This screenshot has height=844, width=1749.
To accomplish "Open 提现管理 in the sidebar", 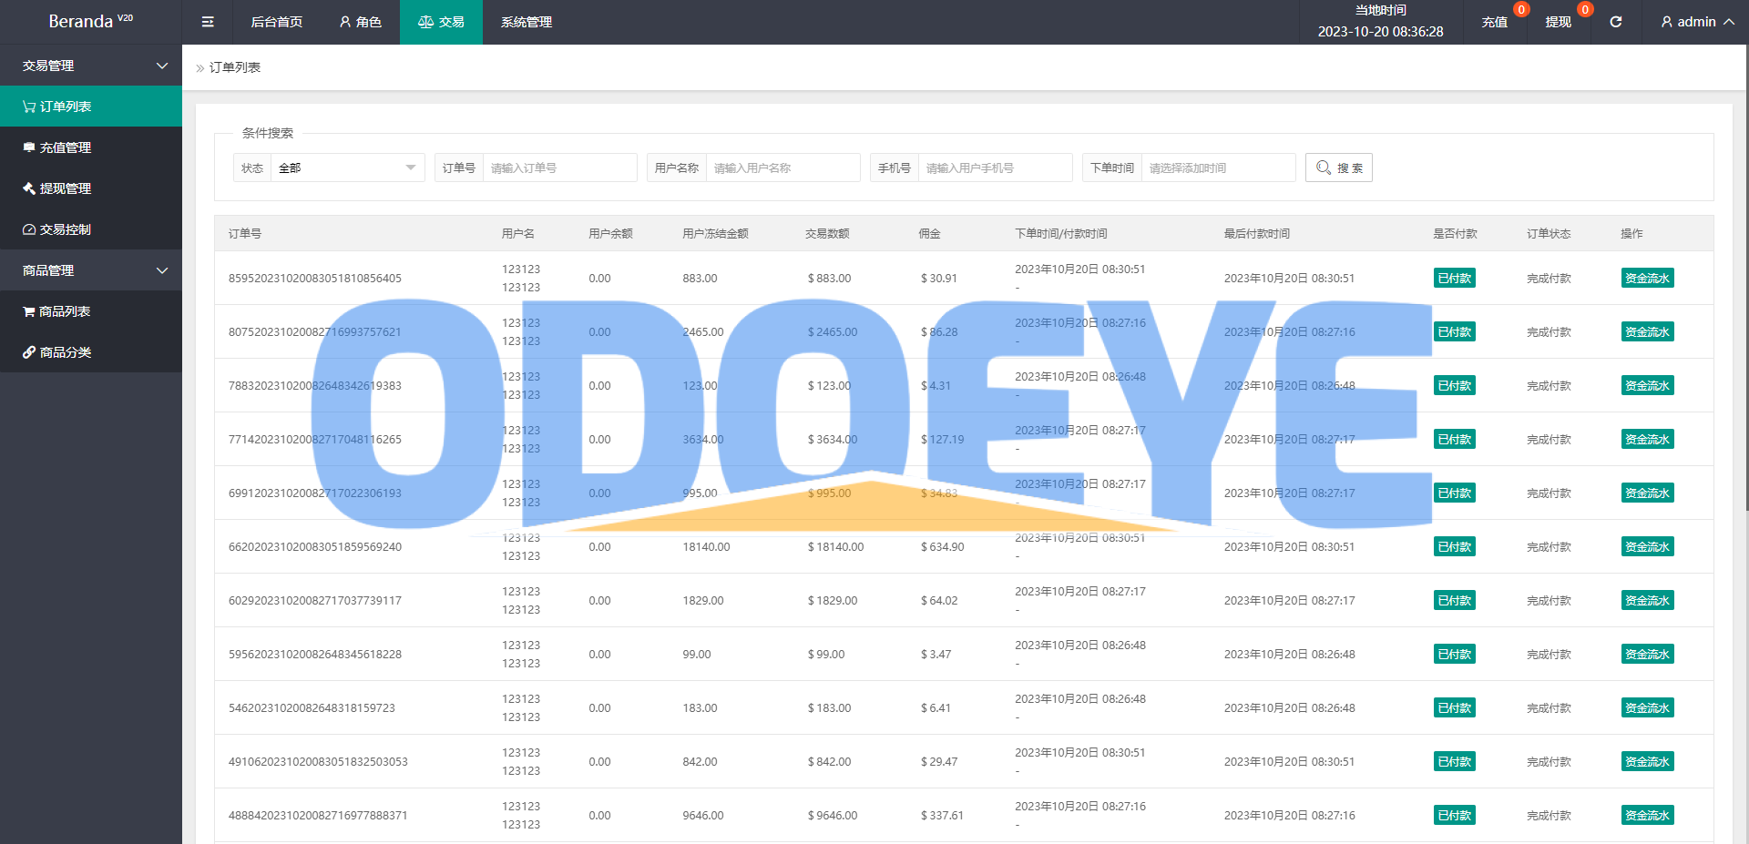I will pos(91,188).
